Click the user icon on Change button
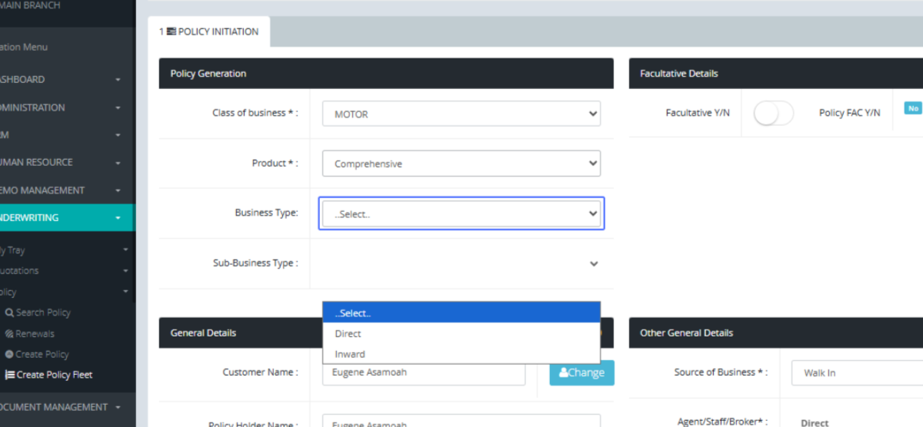 click(564, 373)
